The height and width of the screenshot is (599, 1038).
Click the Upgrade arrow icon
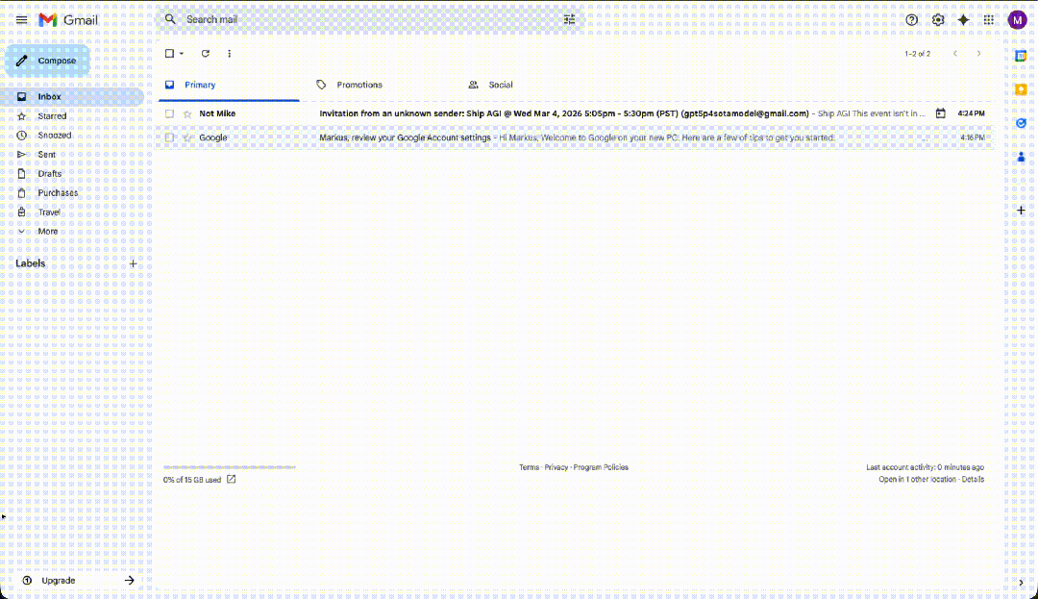coord(129,581)
